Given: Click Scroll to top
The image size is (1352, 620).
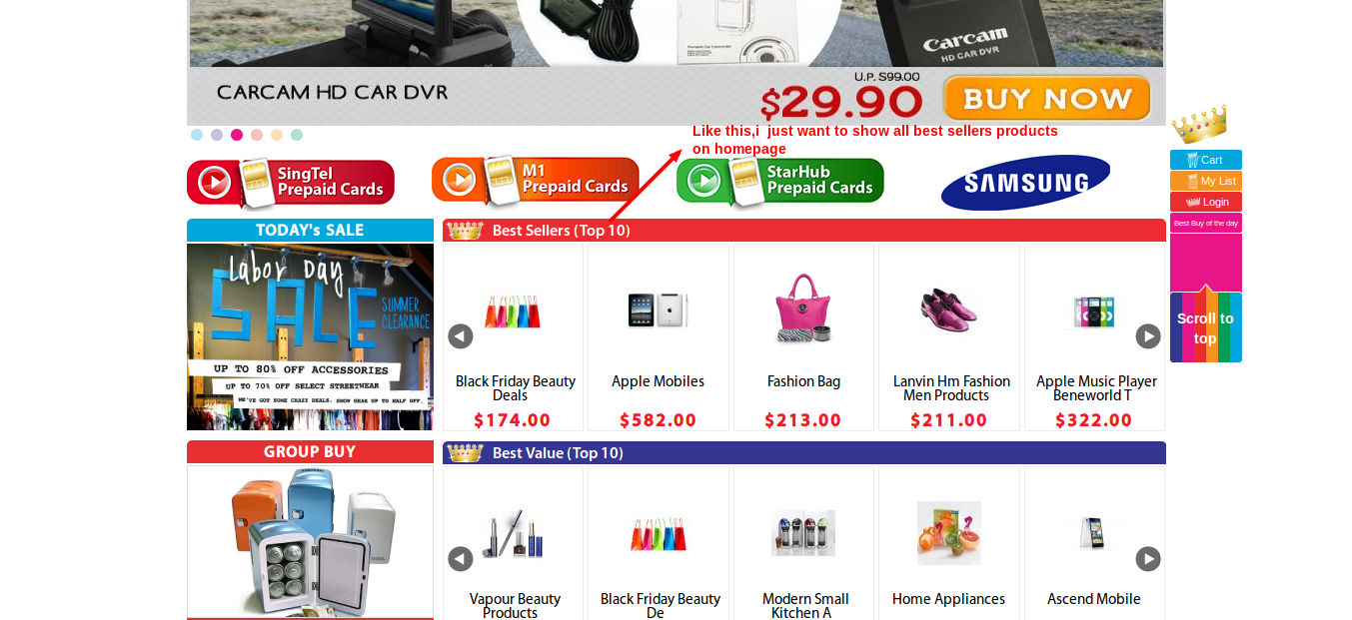Looking at the screenshot, I should click(1206, 328).
